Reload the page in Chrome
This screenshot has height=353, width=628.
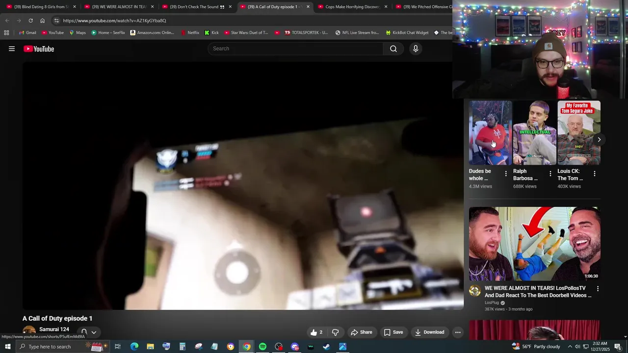30,21
